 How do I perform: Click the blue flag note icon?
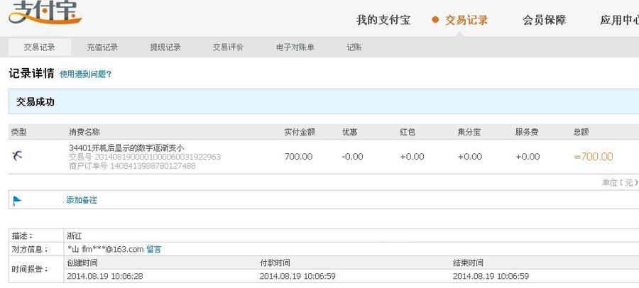(x=18, y=201)
